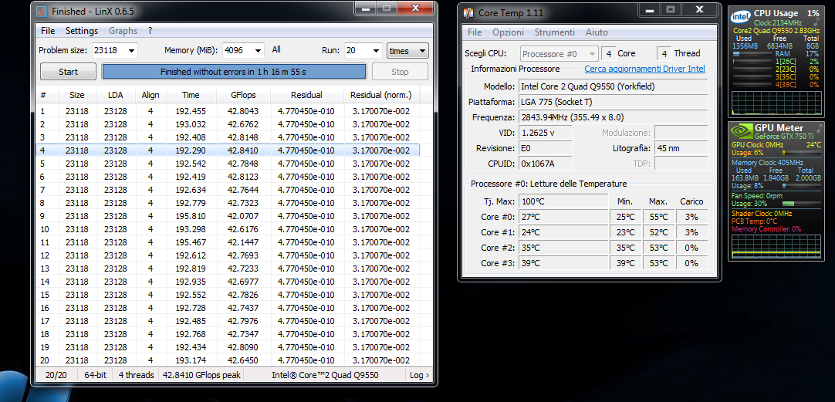Click the LDA column header

coord(116,95)
